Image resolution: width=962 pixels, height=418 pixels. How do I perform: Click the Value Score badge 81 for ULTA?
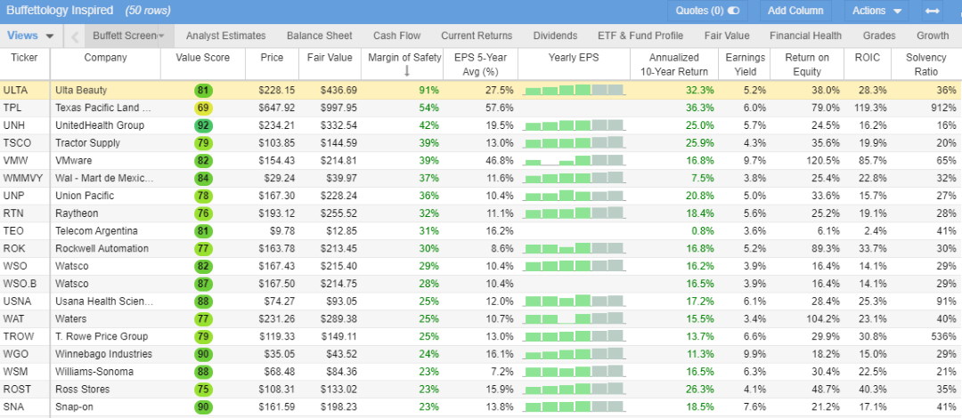[203, 91]
